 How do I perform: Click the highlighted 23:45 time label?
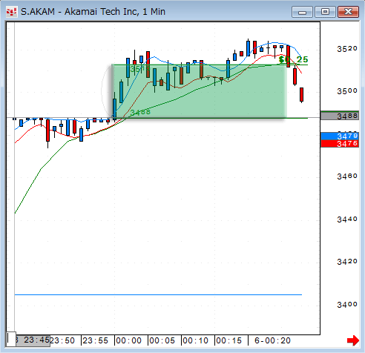(x=33, y=340)
